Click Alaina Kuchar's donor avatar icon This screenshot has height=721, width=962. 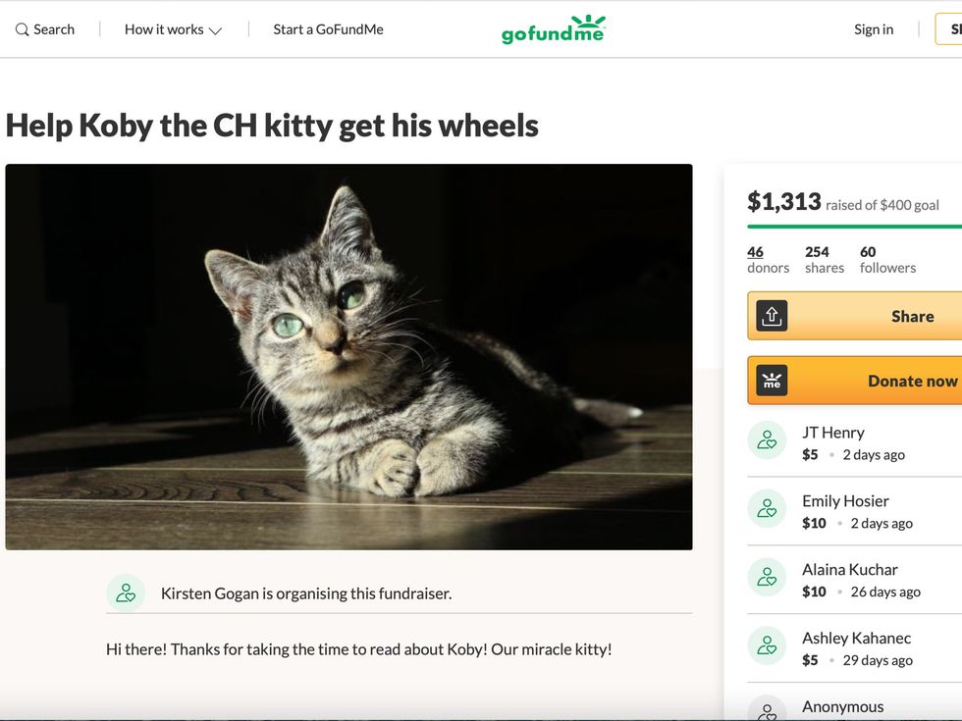[x=767, y=578]
